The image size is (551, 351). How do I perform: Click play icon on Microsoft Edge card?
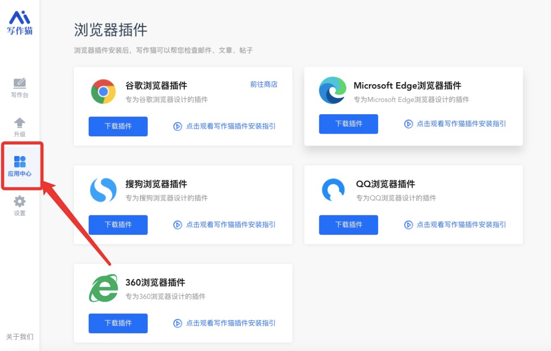(x=408, y=124)
